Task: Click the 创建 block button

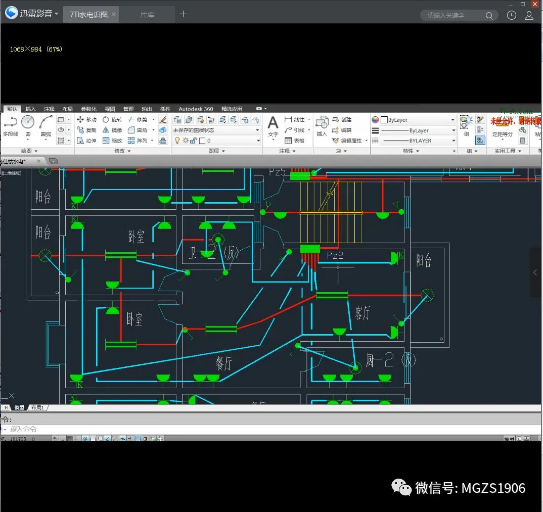Action: 342,119
